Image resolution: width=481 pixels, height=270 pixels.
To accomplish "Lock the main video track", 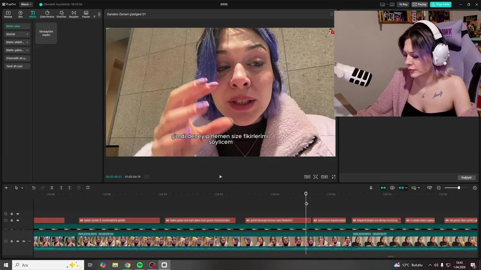I will point(12,241).
